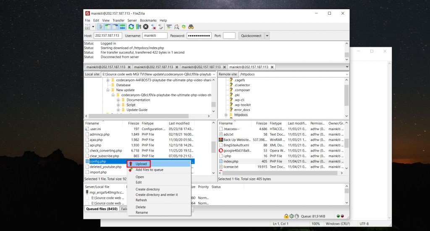Open the Local site path dropdown

pos(214,74)
